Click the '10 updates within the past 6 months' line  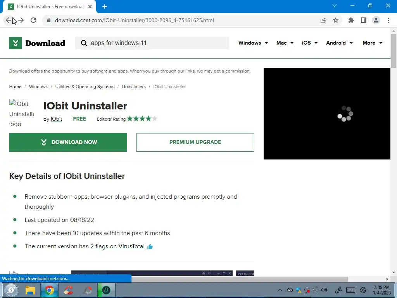click(x=97, y=233)
